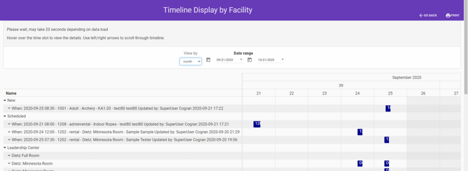Viewport: 468px width, 171px height.
Task: Select the Sample Sample slot on September 24
Action: click(360, 132)
